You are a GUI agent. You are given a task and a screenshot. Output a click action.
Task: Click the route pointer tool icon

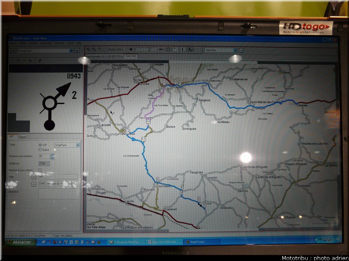tap(191, 50)
